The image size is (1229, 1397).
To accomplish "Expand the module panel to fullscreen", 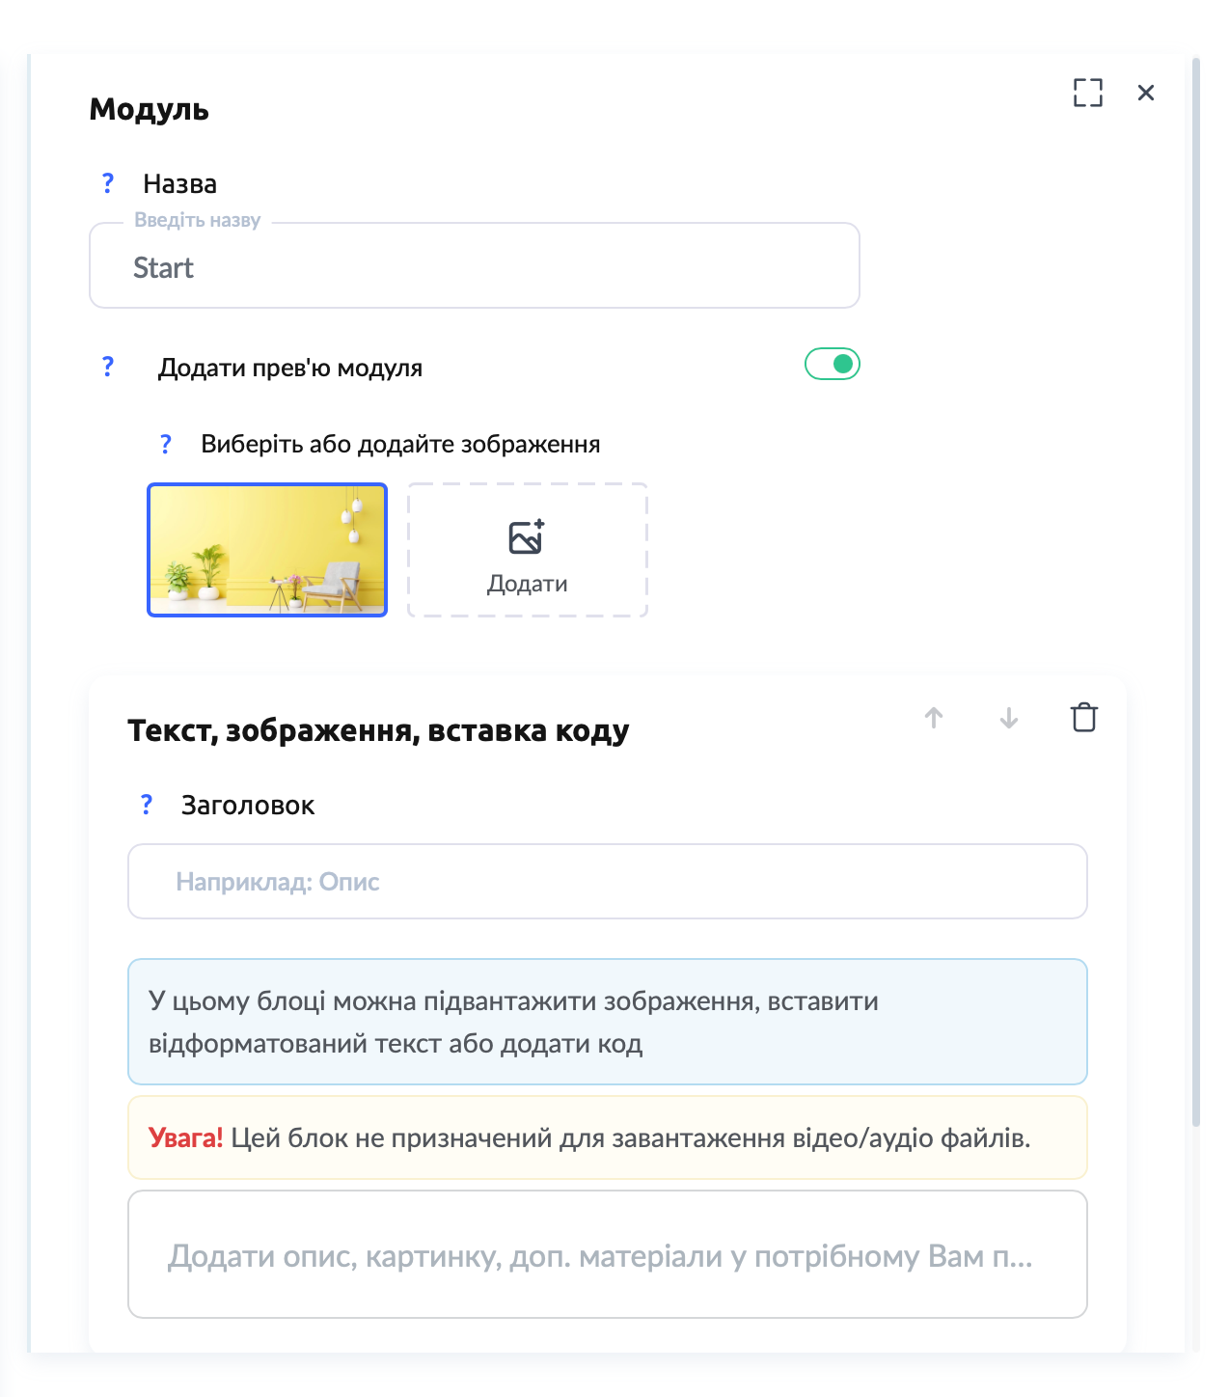I will point(1087,93).
